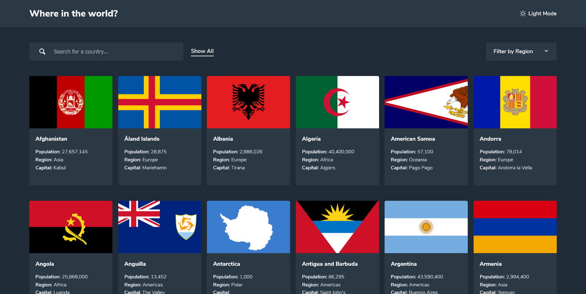The height and width of the screenshot is (294, 586).
Task: Click the American Samoa country name
Action: coord(413,139)
